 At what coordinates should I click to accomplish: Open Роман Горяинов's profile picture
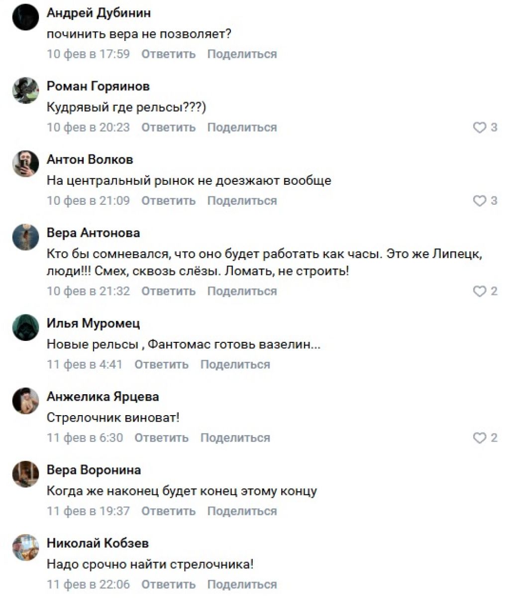(x=25, y=90)
